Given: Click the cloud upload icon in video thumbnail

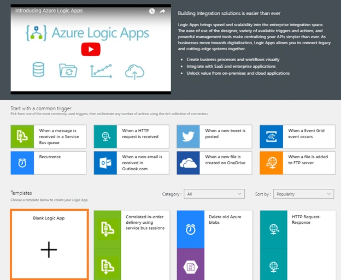Looking at the screenshot, I should click(x=134, y=72).
